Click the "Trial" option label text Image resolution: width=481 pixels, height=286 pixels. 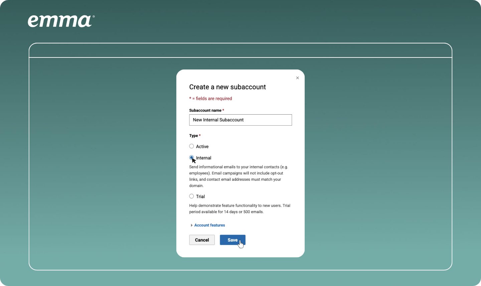[200, 197]
